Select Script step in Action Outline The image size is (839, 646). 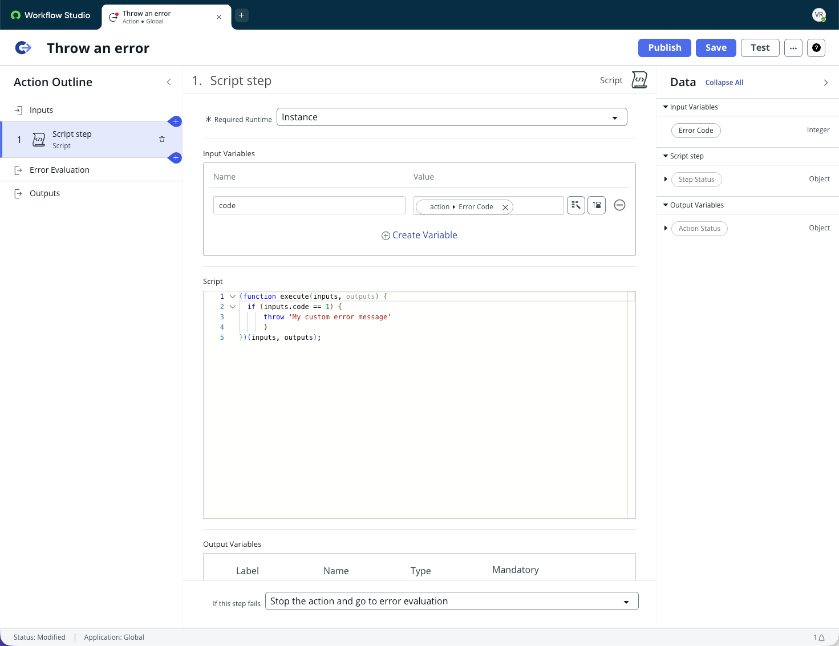pos(91,140)
